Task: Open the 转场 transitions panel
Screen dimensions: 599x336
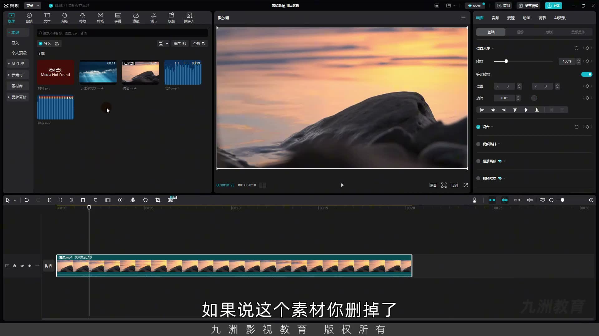Action: point(100,18)
